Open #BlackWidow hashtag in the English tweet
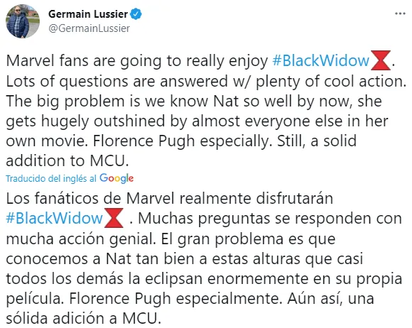 [x=321, y=60]
